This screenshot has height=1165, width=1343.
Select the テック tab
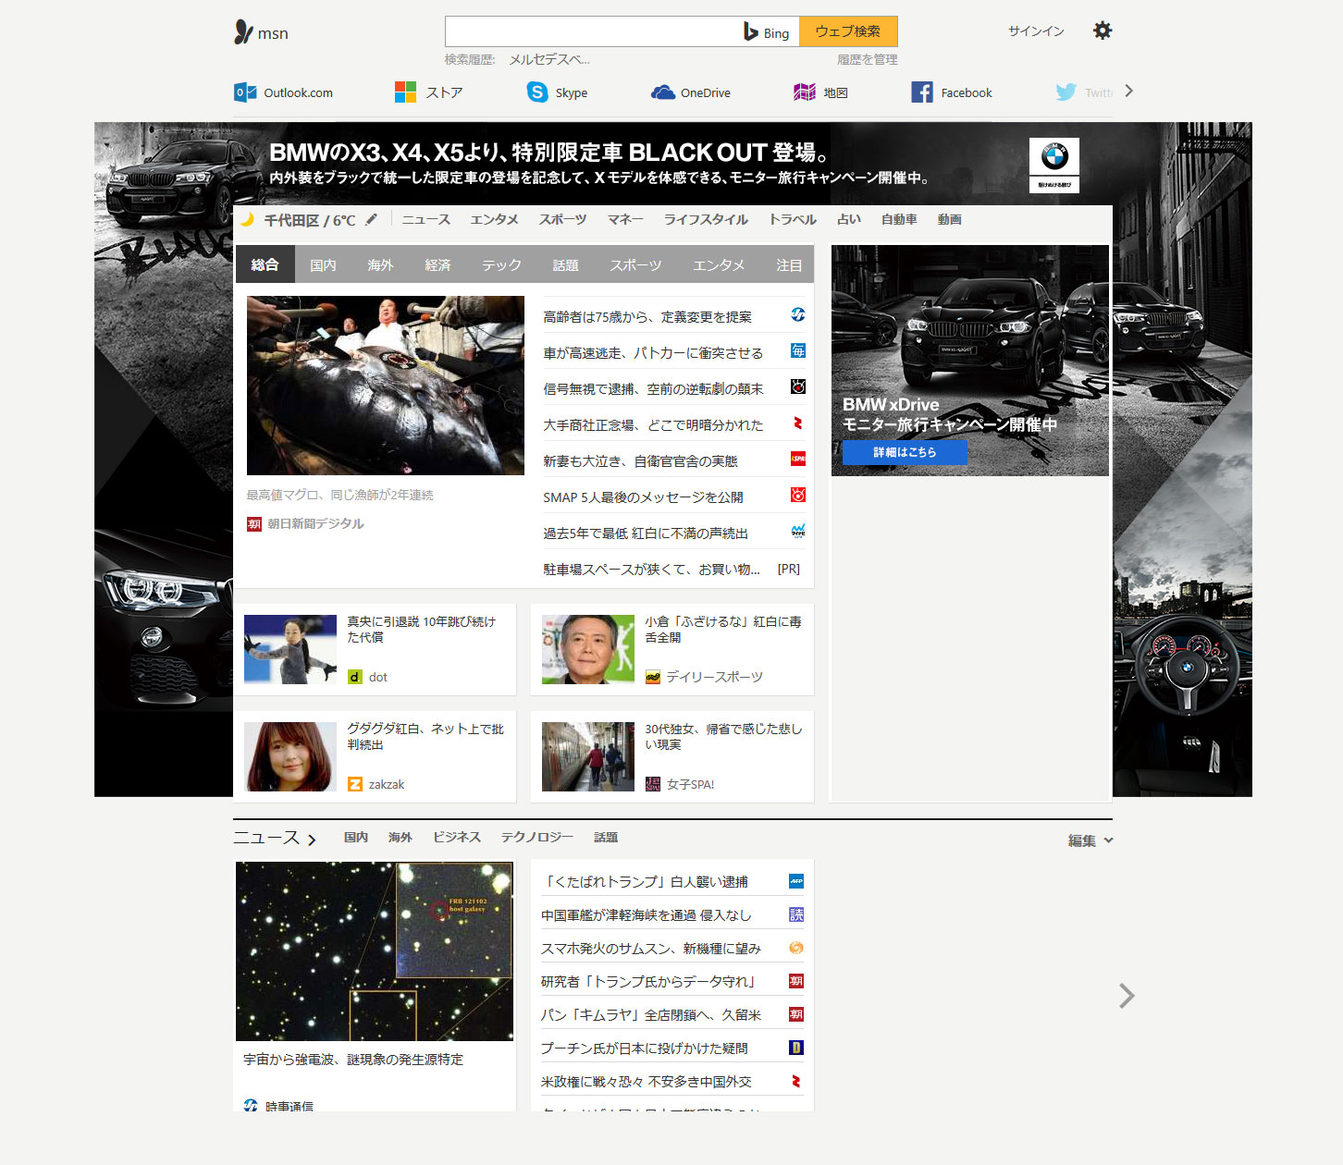[x=501, y=265]
